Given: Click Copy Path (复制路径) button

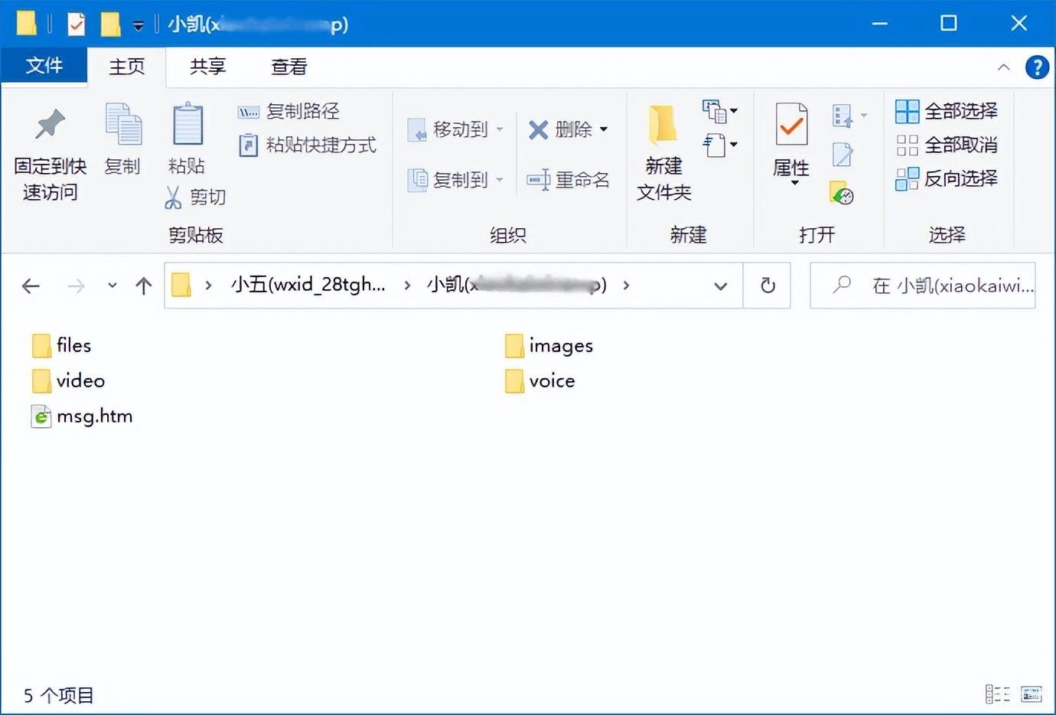Looking at the screenshot, I should point(289,112).
